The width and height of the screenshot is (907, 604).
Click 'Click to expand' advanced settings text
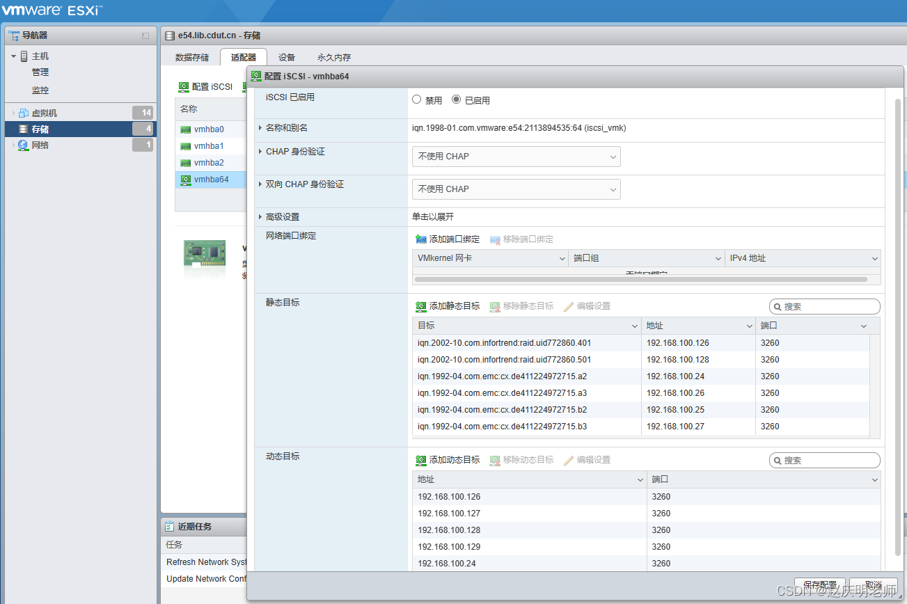tap(433, 217)
